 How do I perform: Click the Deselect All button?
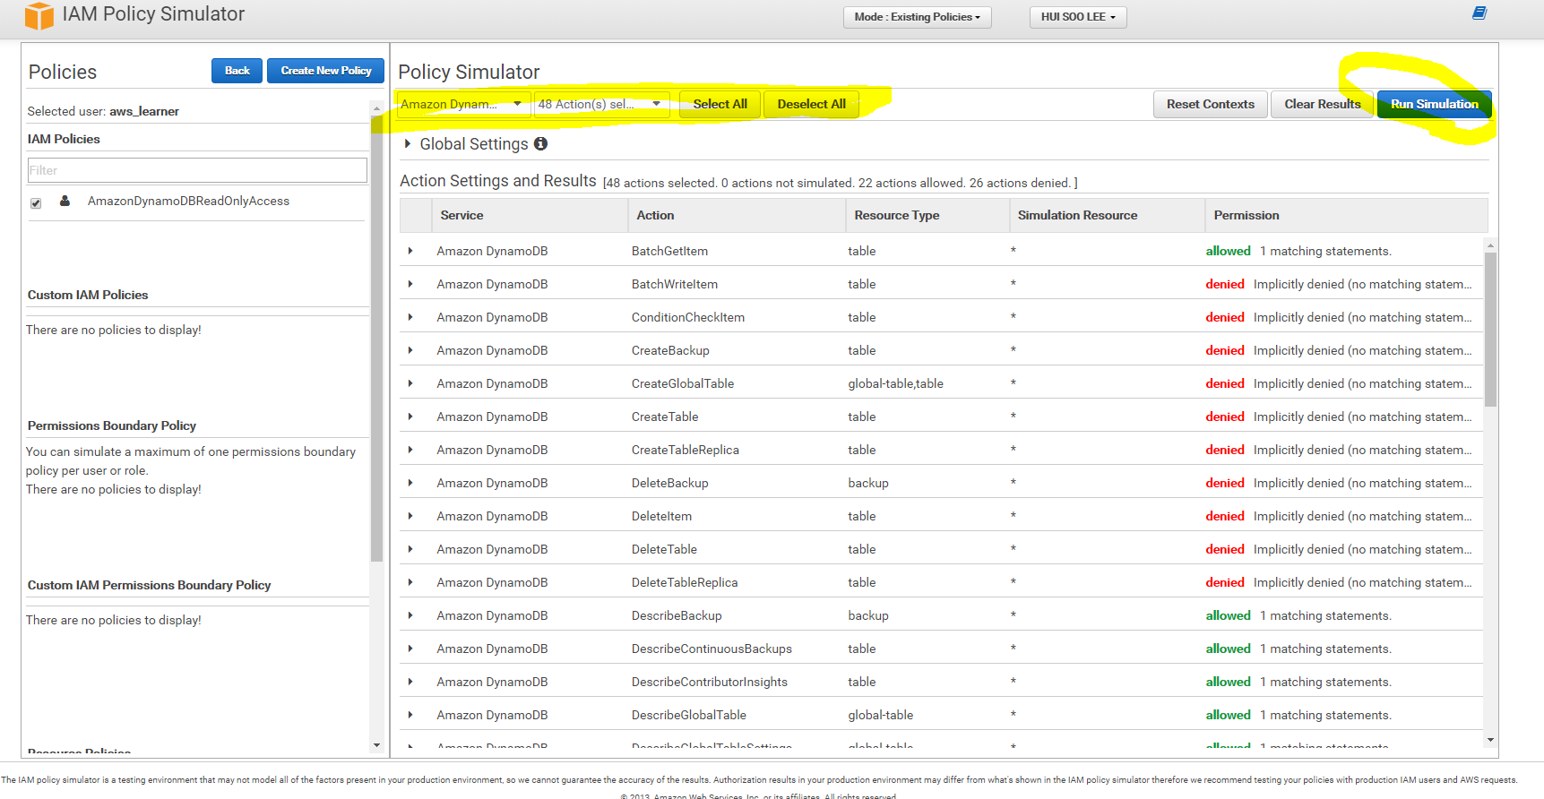pos(811,104)
